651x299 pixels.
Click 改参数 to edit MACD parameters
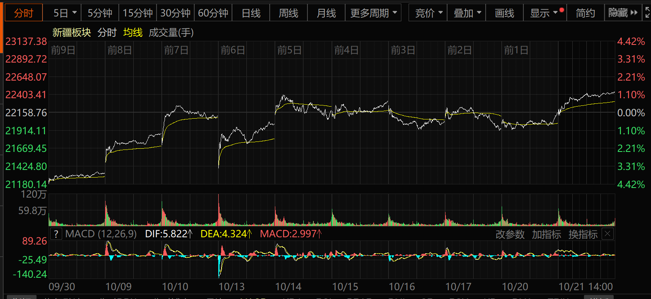[510, 234]
